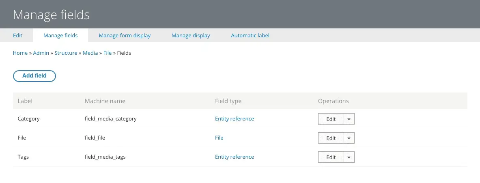This screenshot has width=480, height=183.
Task: Open the File field type link
Action: click(x=219, y=138)
